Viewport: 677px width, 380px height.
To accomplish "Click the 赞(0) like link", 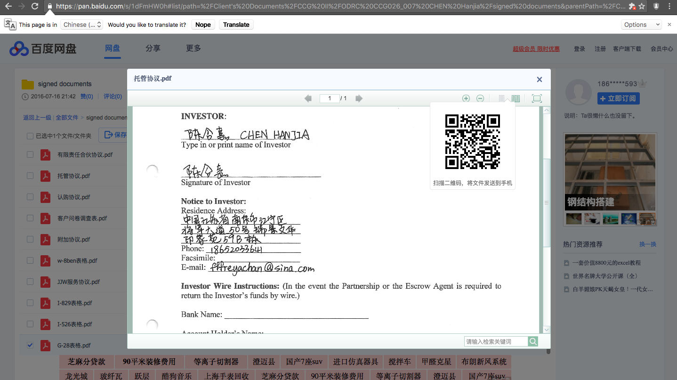I will pyautogui.click(x=87, y=97).
